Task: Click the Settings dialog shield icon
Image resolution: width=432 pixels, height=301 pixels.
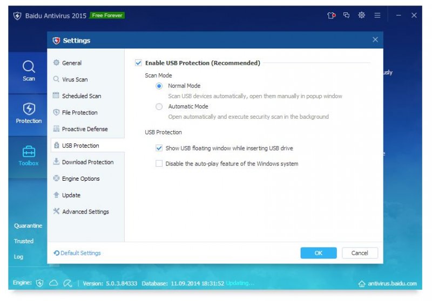Action: [x=56, y=40]
